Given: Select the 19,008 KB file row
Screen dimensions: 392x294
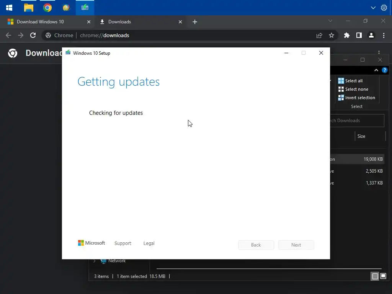Looking at the screenshot, I should [x=358, y=159].
